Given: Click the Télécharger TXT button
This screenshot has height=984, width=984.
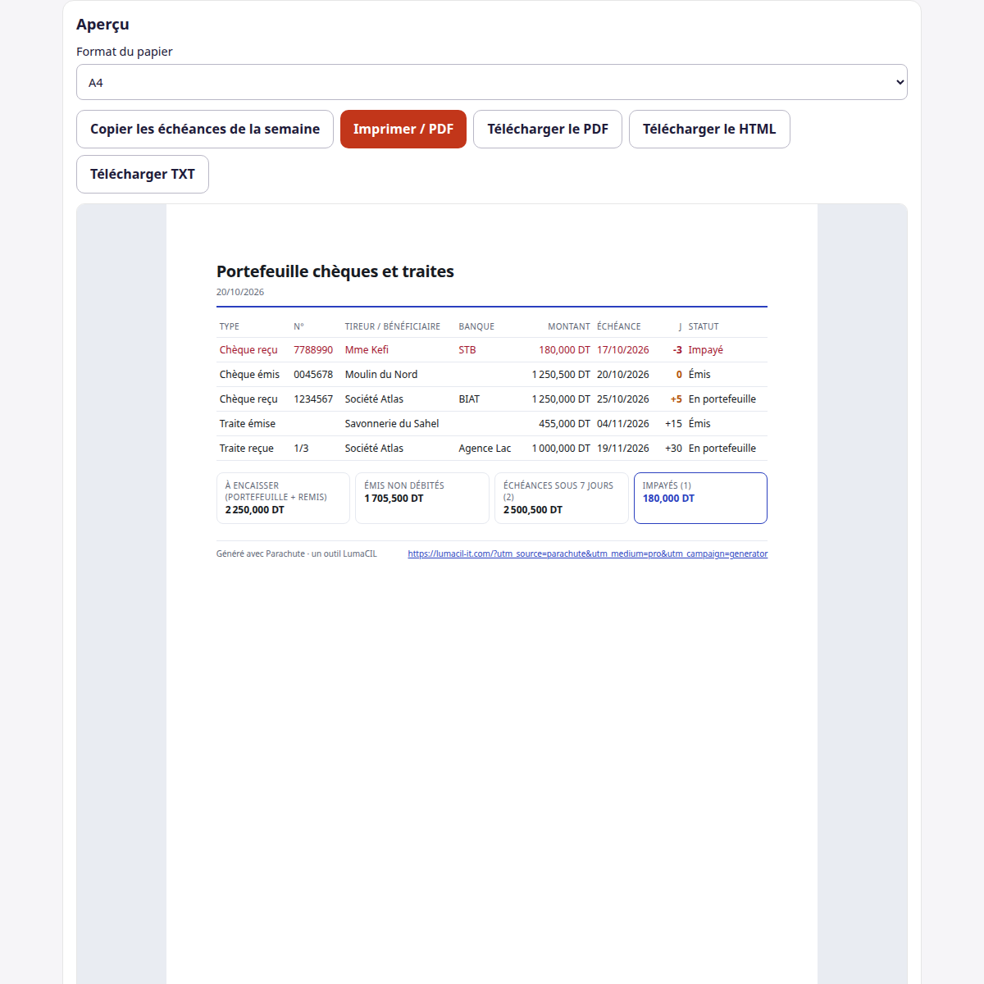Looking at the screenshot, I should point(143,174).
